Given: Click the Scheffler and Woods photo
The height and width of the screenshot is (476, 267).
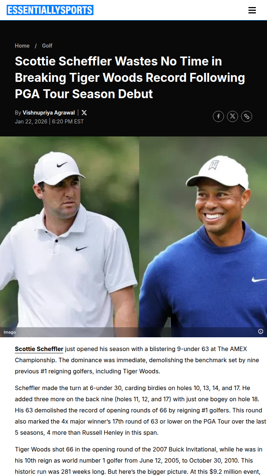Looking at the screenshot, I should (x=133, y=237).
